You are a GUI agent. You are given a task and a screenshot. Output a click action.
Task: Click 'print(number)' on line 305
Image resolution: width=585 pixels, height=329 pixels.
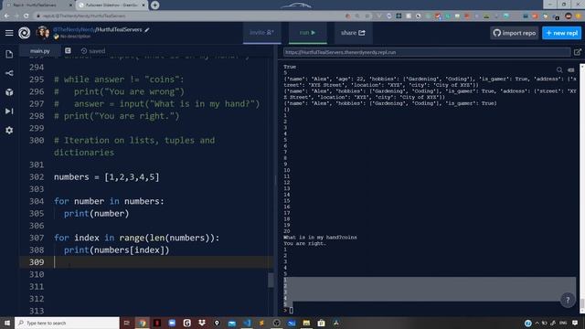96,213
